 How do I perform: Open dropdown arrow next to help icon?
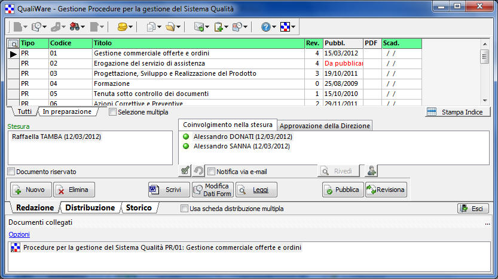274,27
